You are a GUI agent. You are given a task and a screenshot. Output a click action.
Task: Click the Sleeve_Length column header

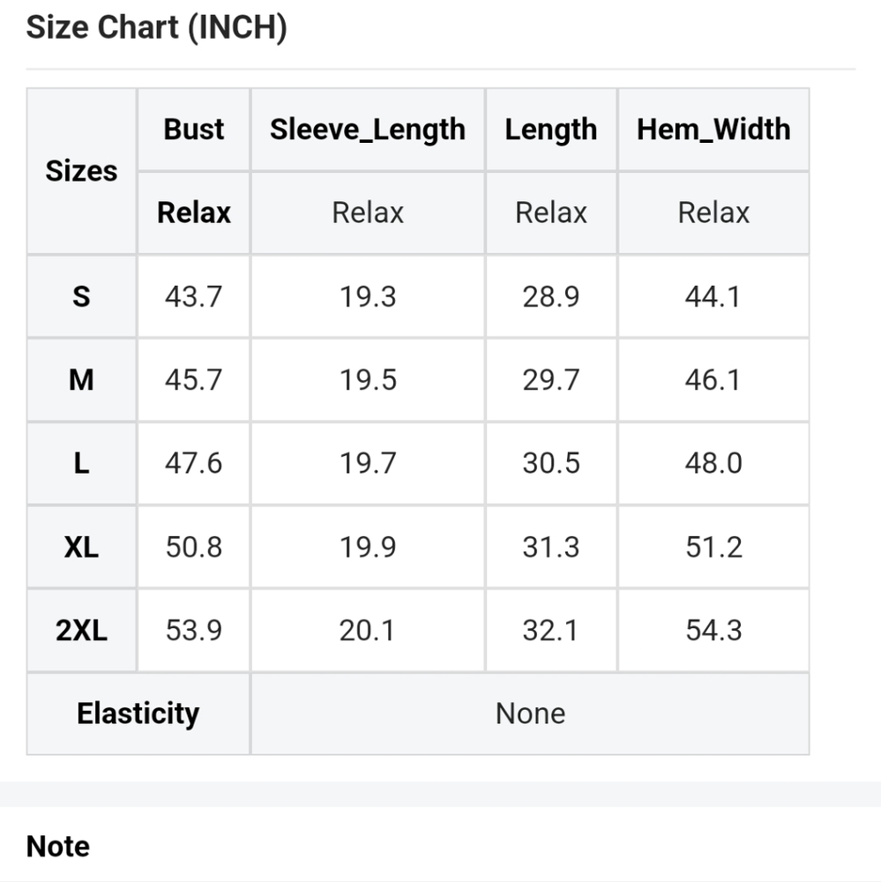point(368,130)
